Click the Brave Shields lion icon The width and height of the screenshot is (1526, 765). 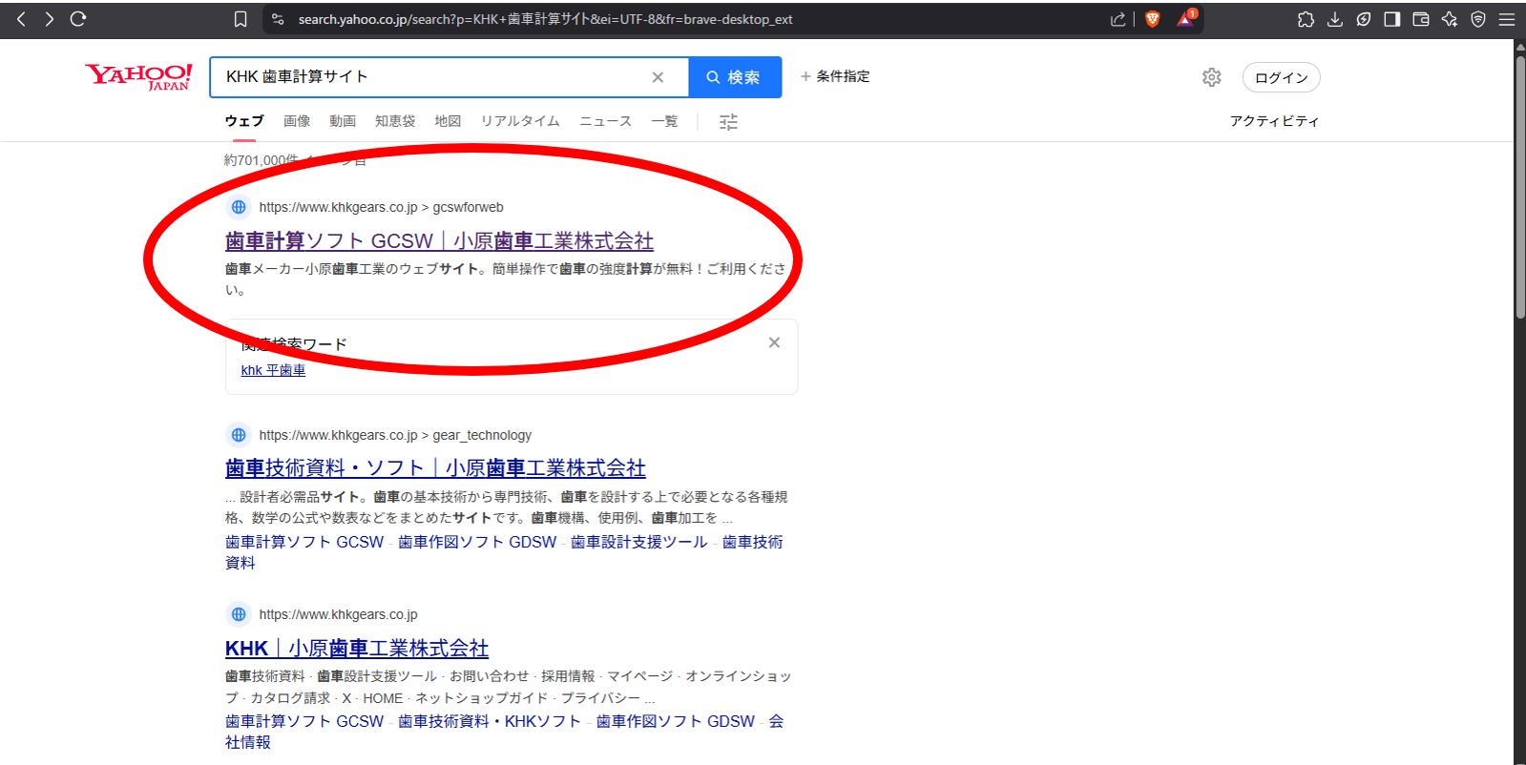pyautogui.click(x=1152, y=19)
